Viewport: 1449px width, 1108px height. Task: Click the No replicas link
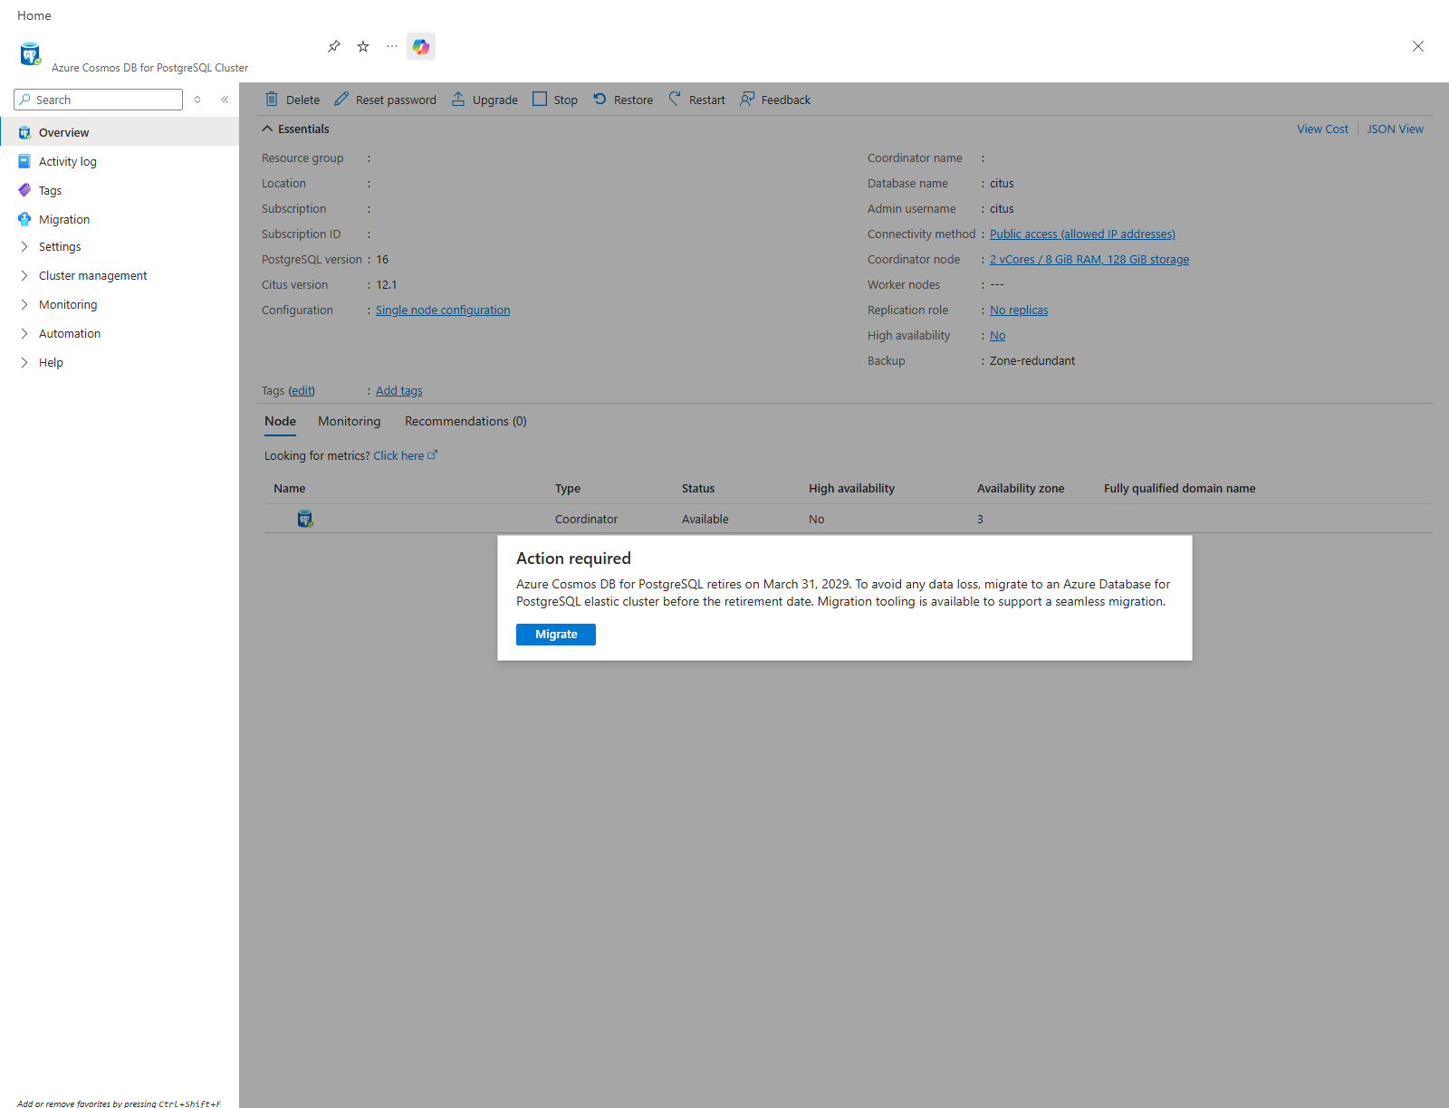click(1019, 310)
